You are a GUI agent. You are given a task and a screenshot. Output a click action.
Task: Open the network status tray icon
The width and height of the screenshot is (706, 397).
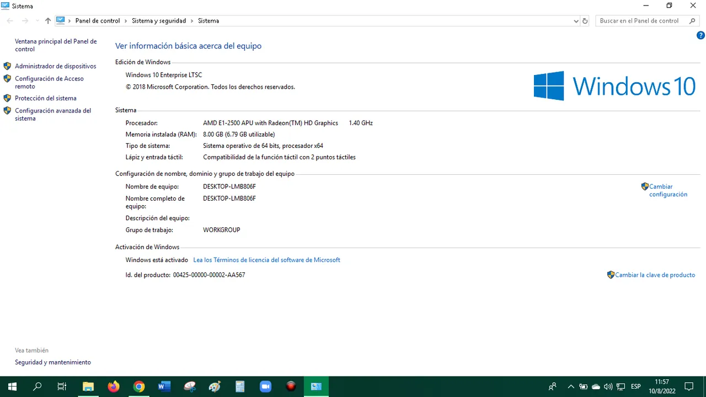click(x=621, y=387)
